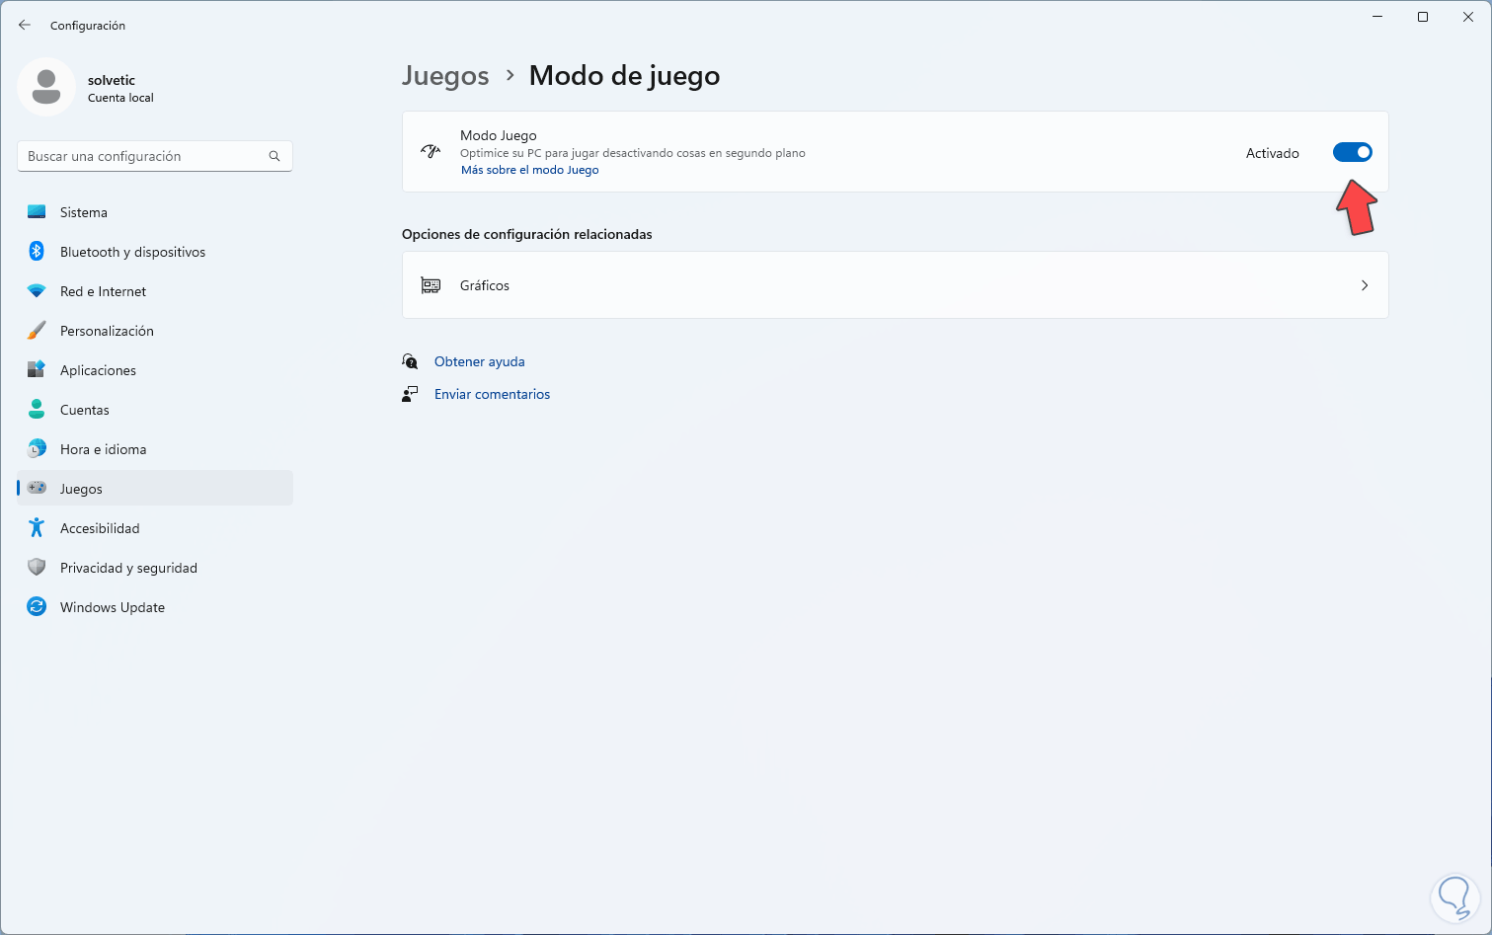Viewport: 1492px width, 935px height.
Task: Click the search magnifier icon
Action: point(275,156)
